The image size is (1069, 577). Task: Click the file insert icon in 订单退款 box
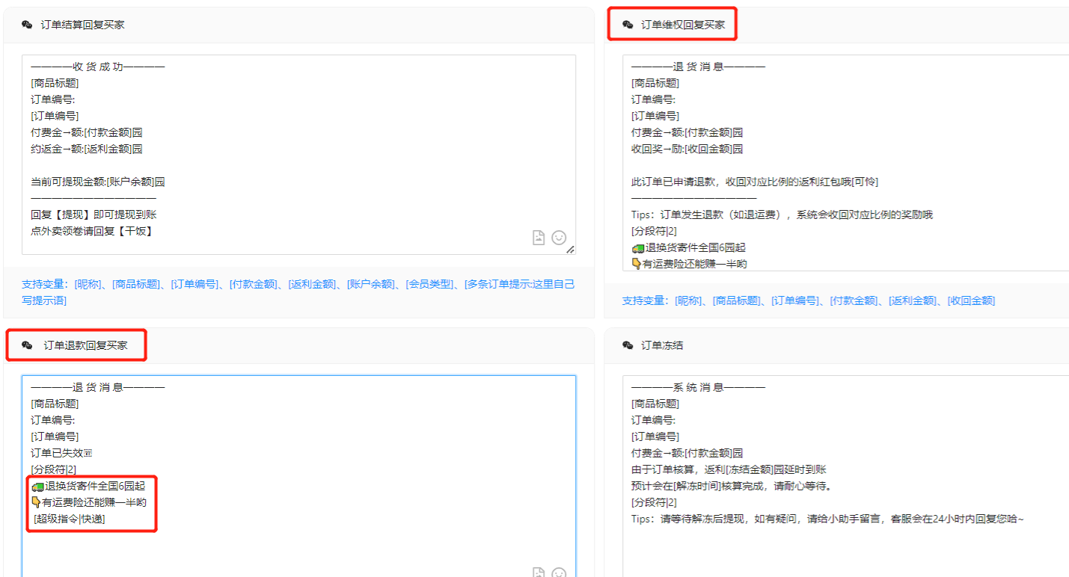539,573
